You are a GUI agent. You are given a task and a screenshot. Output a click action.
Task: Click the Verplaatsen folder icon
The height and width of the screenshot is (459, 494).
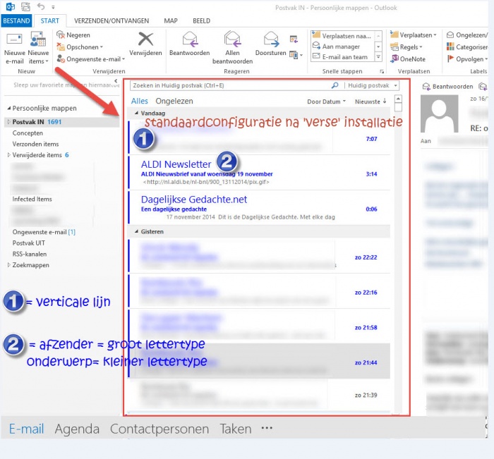[394, 35]
